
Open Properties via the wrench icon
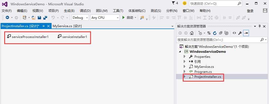pos(240,33)
